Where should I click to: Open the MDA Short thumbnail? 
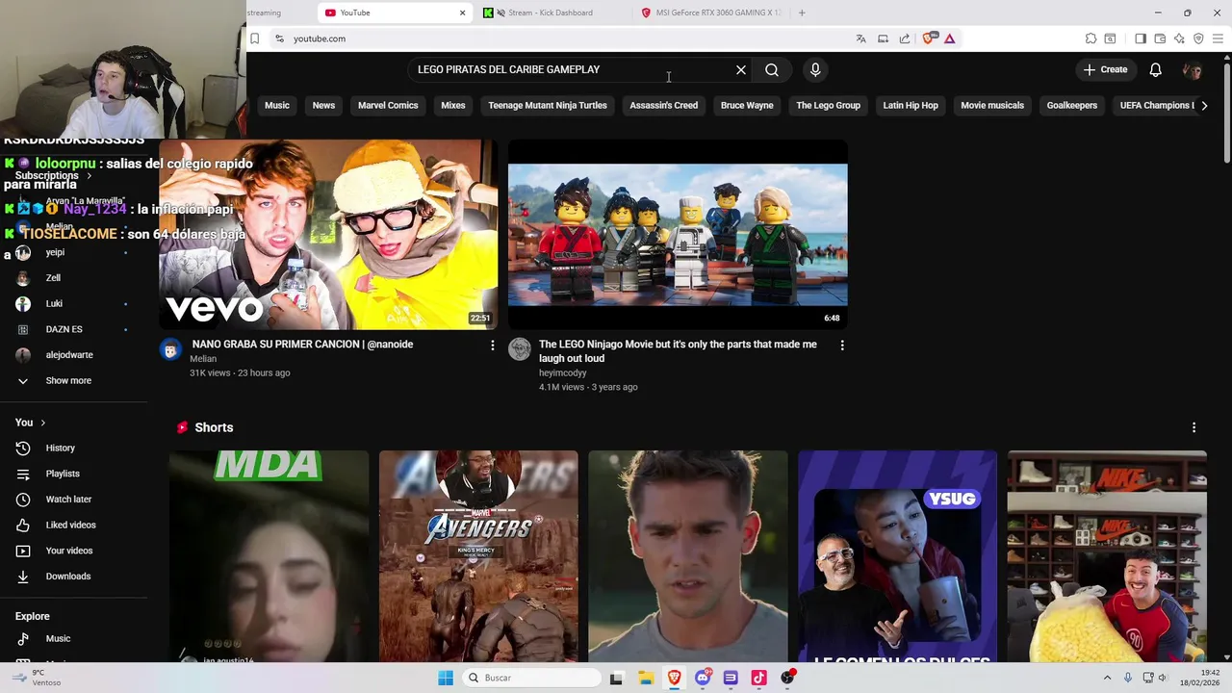(x=269, y=556)
